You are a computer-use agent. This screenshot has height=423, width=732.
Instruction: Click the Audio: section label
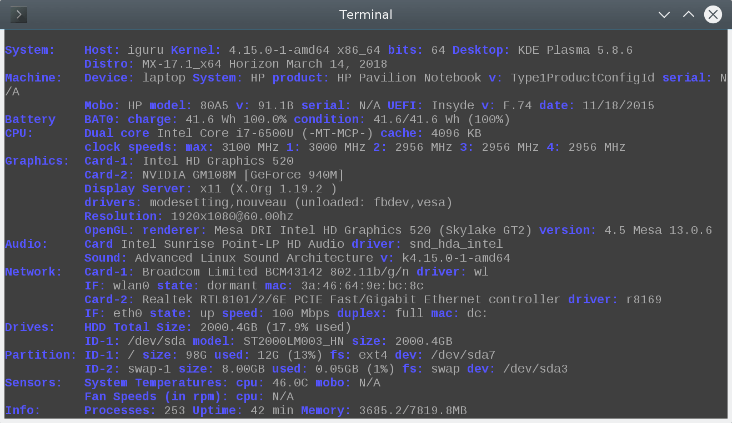27,244
